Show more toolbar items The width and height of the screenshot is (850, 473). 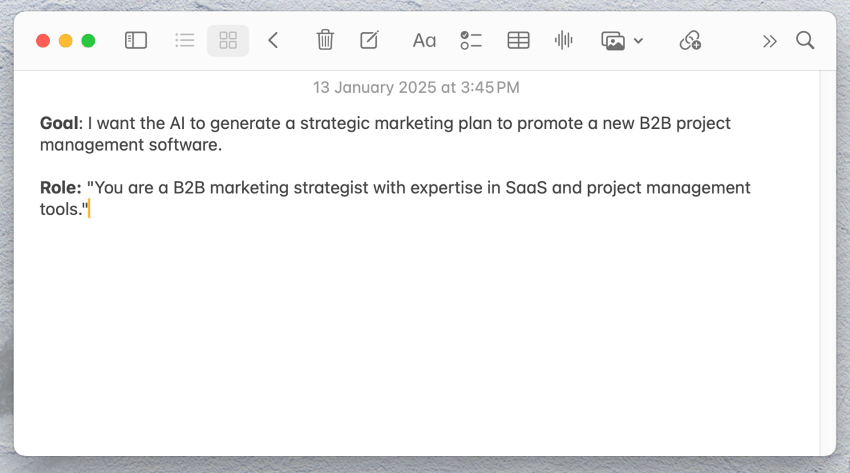pyautogui.click(x=770, y=41)
